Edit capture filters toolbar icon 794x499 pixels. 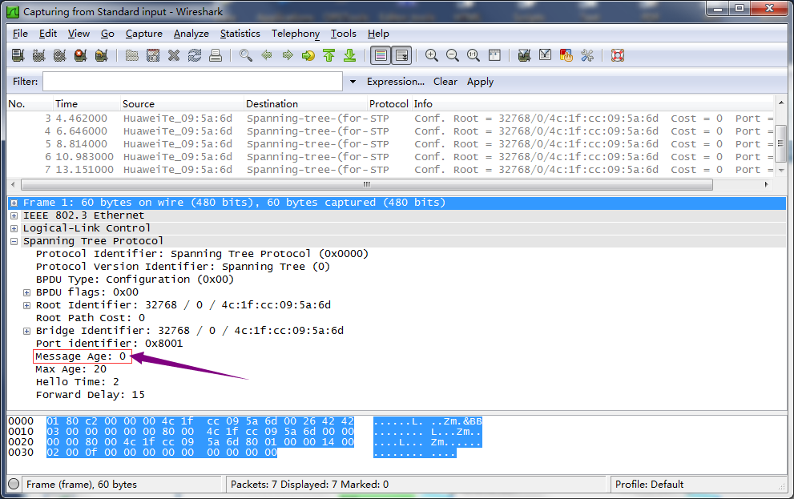click(524, 55)
